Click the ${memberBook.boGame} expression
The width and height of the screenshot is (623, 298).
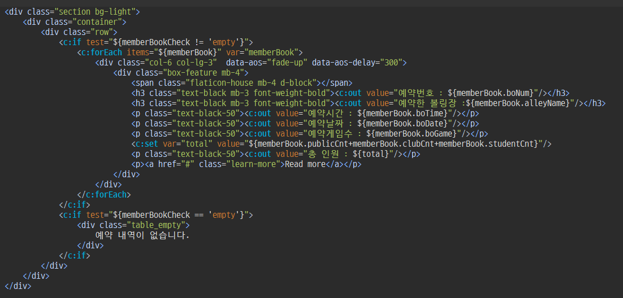point(413,134)
